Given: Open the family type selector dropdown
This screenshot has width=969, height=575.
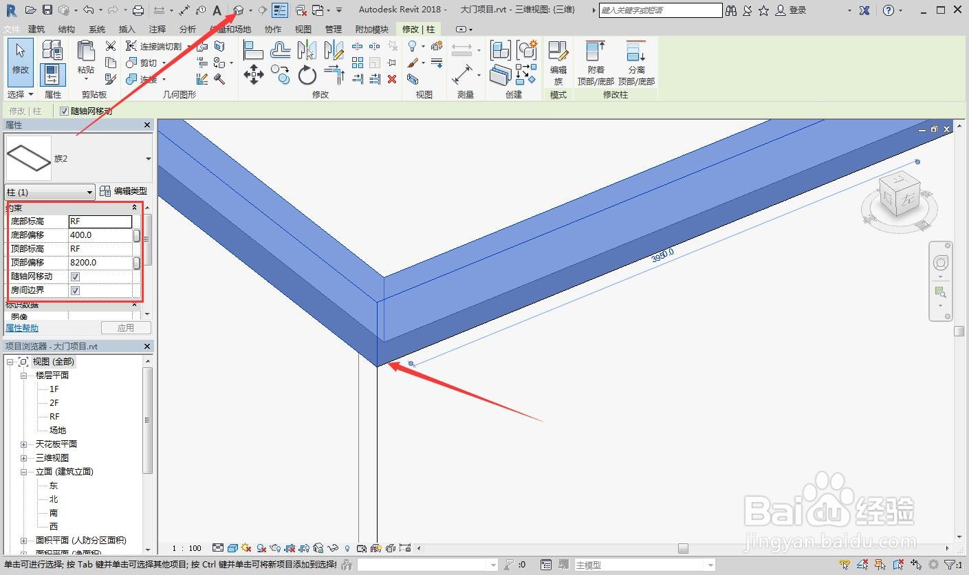Looking at the screenshot, I should (149, 159).
